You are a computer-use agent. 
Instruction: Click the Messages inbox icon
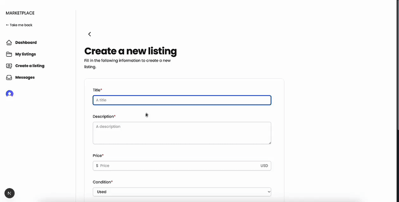[x=9, y=78]
